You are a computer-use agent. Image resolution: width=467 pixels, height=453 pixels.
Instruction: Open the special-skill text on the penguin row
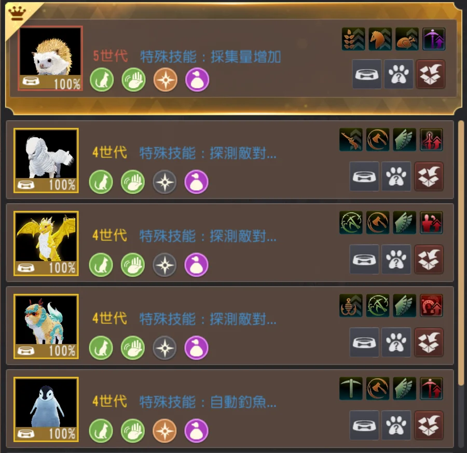208,402
